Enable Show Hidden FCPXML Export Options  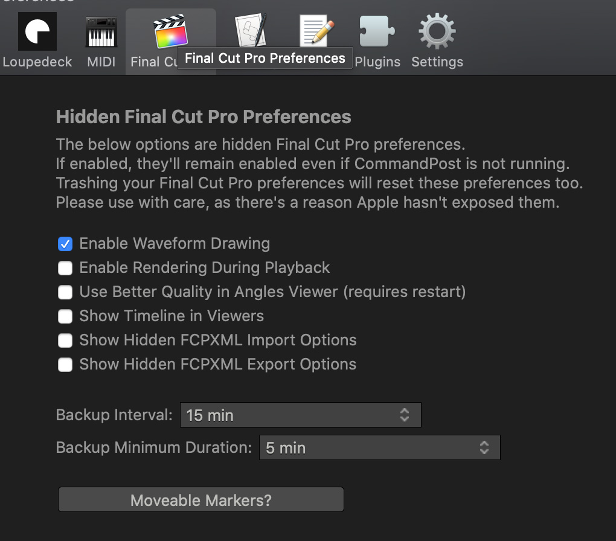pyautogui.click(x=65, y=365)
